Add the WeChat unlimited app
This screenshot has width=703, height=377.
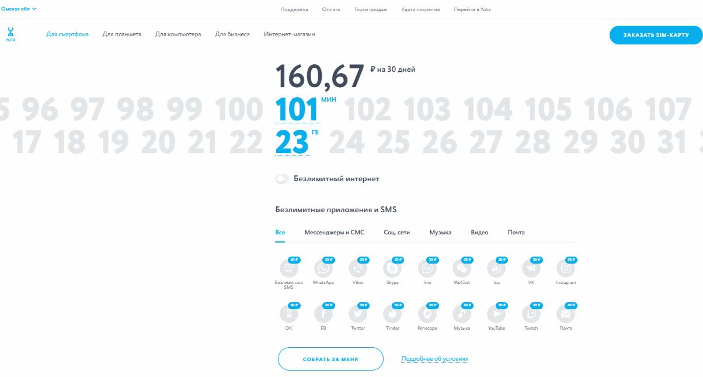462,269
